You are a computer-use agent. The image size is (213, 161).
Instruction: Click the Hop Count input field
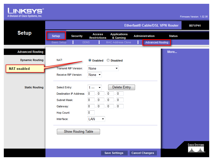(x=91, y=113)
